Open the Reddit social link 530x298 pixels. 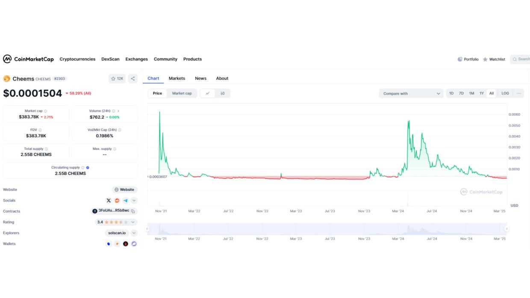click(x=117, y=200)
